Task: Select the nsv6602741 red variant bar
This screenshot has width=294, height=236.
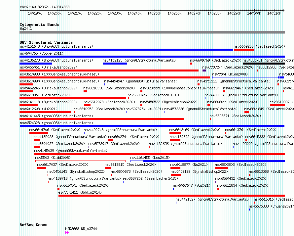Action: pyautogui.click(x=111, y=140)
